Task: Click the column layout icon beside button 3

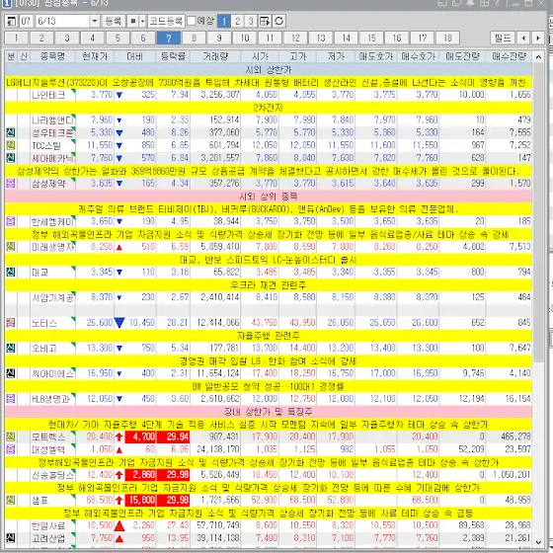Action: pyautogui.click(x=265, y=21)
